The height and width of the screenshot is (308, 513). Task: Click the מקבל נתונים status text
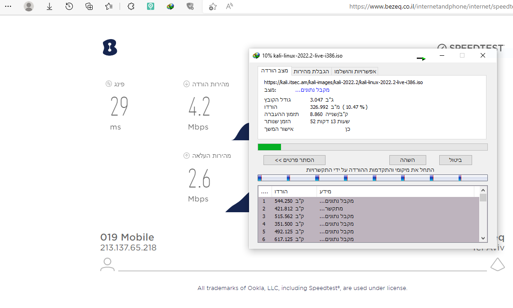pyautogui.click(x=312, y=89)
